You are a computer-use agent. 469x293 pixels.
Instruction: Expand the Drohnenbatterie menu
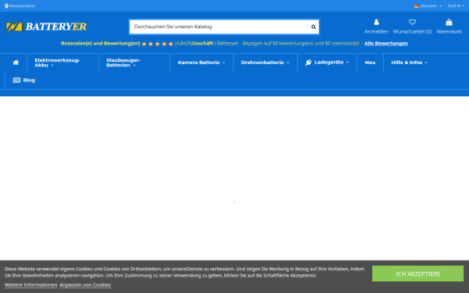pos(265,63)
